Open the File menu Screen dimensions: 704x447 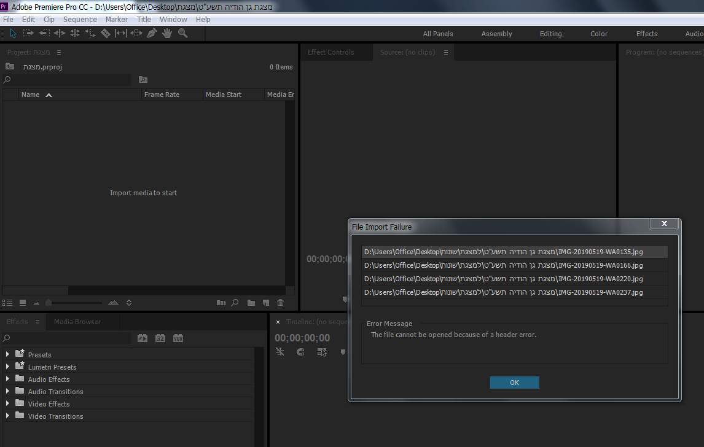(8, 19)
